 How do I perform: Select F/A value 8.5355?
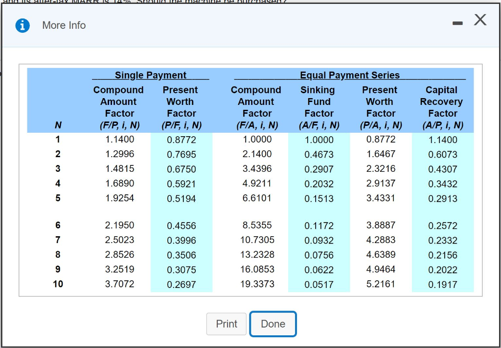click(257, 225)
